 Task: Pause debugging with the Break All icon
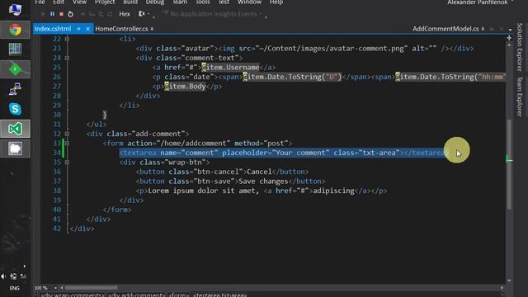(x=52, y=14)
